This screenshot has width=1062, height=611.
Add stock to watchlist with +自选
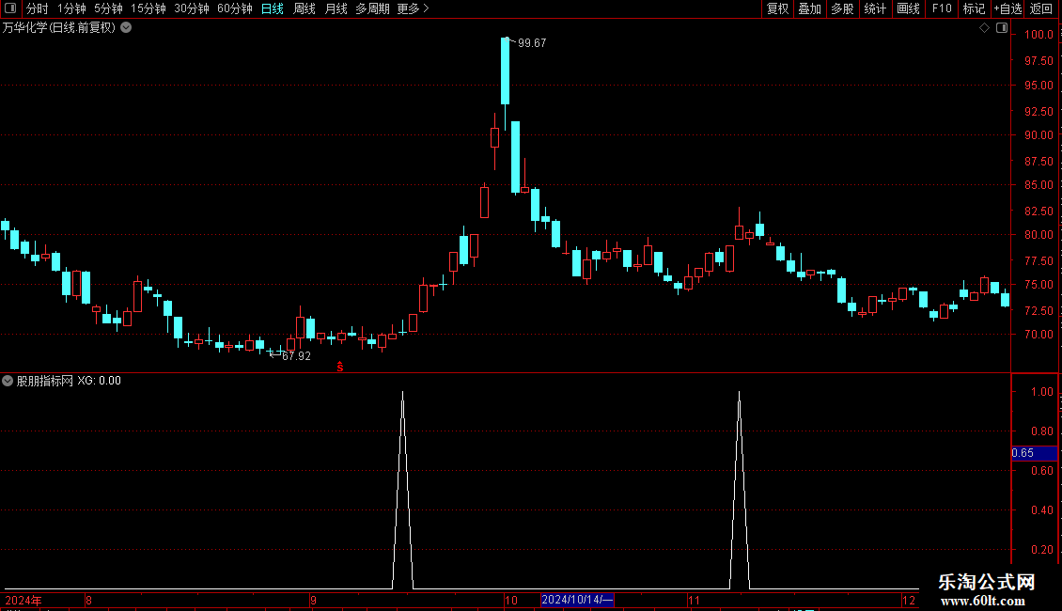tap(1007, 8)
